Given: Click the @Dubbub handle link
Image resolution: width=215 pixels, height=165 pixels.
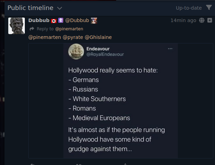Looking at the screenshot, I should (77, 20).
